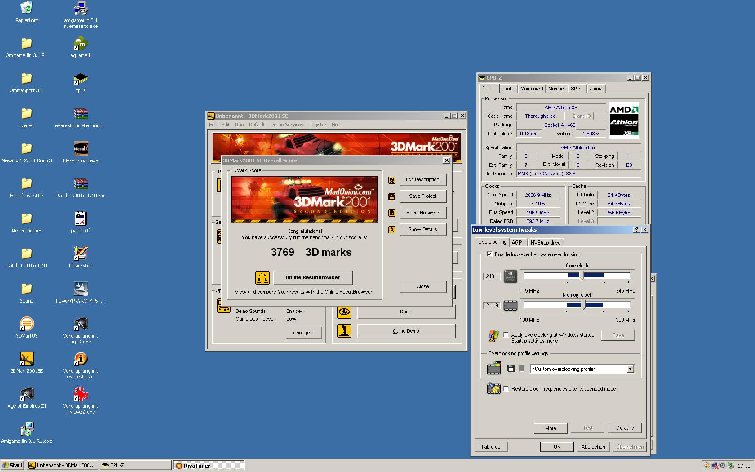This screenshot has width=755, height=472.
Task: Select the Age of Empires III shortcut
Action: coord(27,394)
